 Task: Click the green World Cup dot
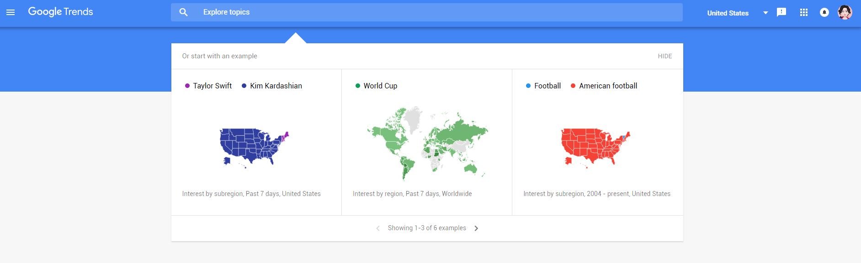358,86
